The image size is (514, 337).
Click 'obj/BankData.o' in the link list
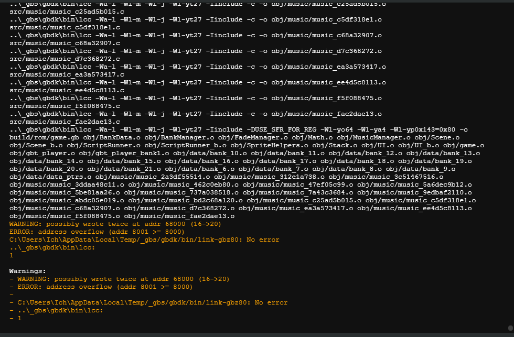pos(112,137)
